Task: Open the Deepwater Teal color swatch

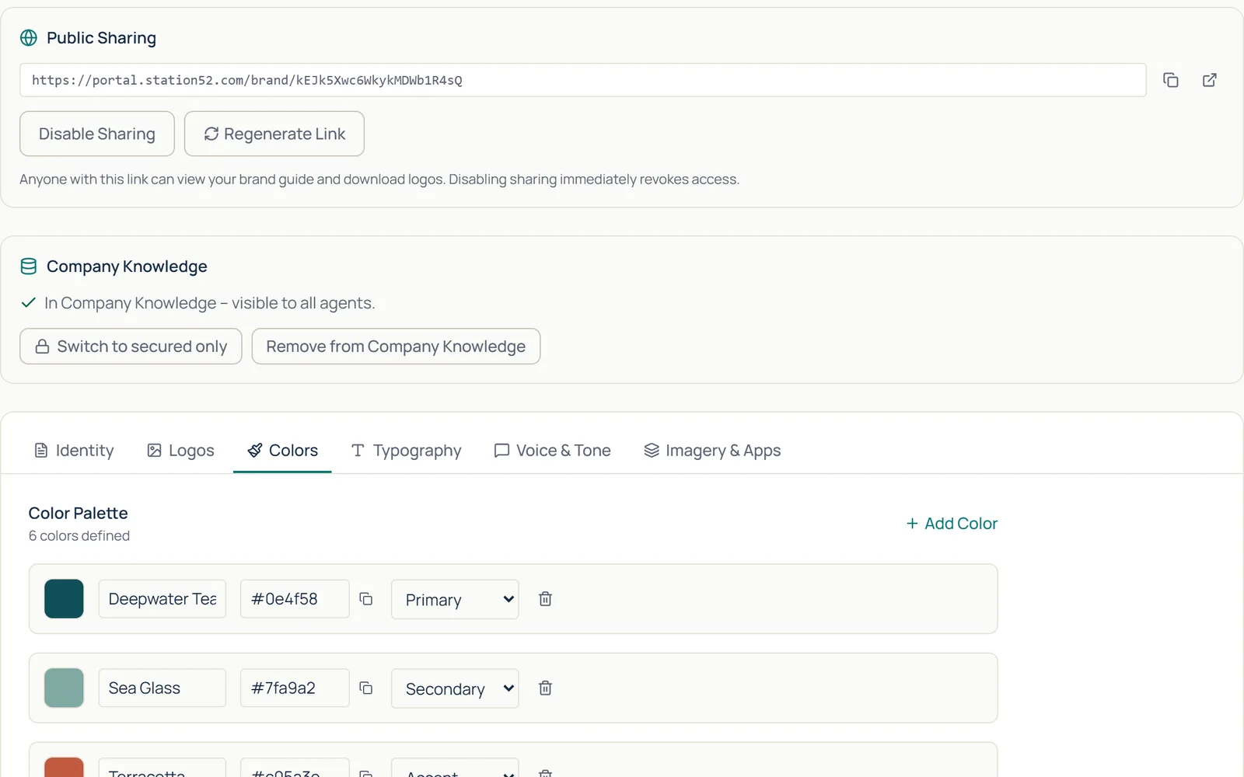Action: (64, 599)
